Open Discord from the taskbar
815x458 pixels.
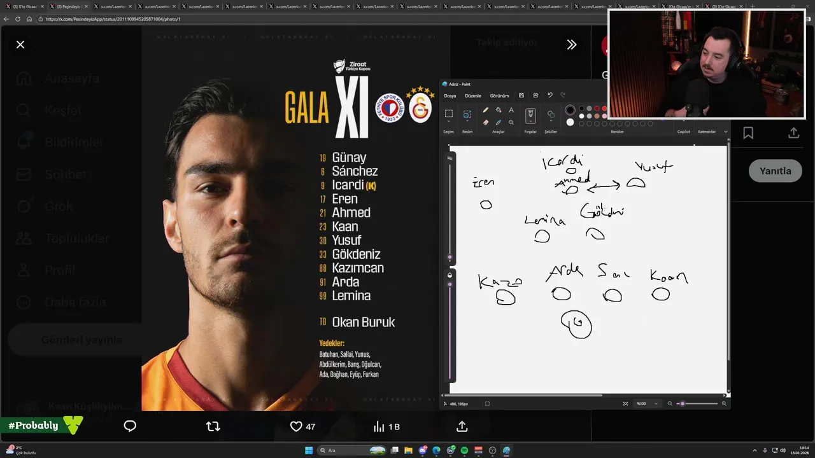point(422,450)
